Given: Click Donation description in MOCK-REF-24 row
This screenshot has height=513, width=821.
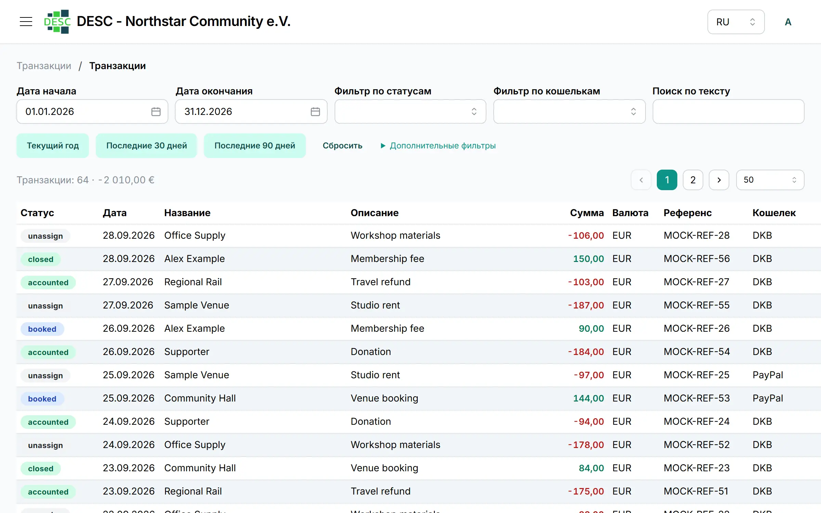Looking at the screenshot, I should (x=371, y=421).
